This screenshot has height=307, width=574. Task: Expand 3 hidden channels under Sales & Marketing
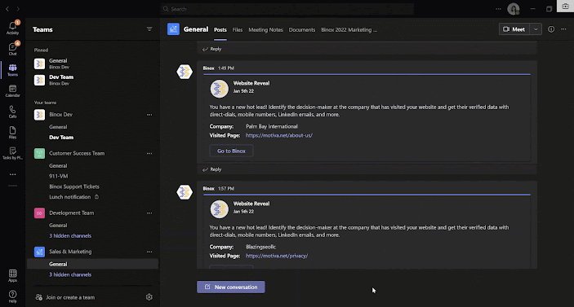70,274
